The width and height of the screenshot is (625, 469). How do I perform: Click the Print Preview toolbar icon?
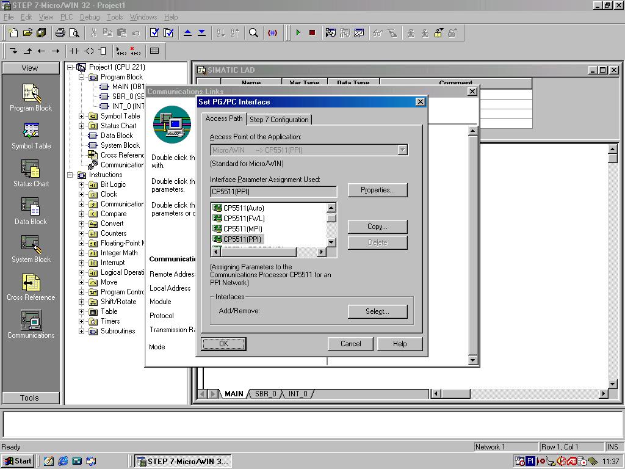point(74,33)
